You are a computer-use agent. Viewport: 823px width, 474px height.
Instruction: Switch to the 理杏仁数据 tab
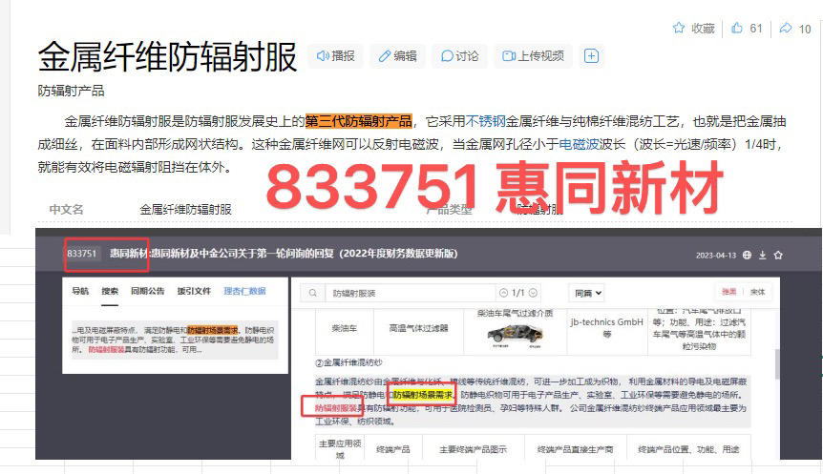(244, 291)
